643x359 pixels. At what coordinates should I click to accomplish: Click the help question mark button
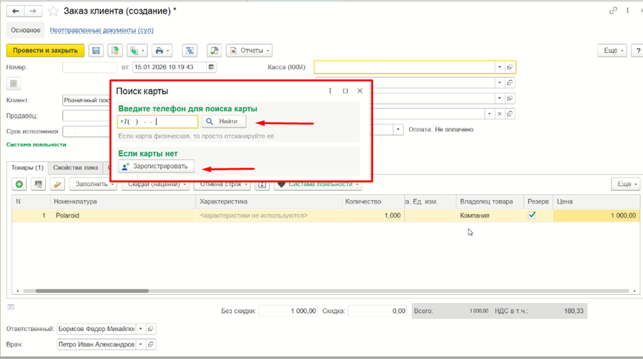(x=638, y=50)
